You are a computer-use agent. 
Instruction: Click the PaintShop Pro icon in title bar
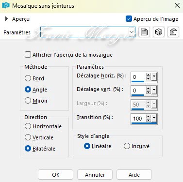pos(6,5)
